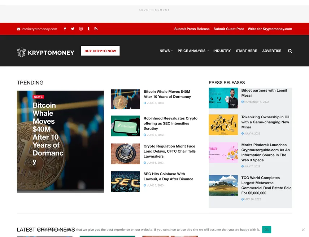Click the Tumblr icon

pos(89,29)
